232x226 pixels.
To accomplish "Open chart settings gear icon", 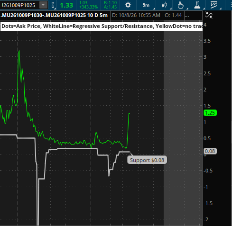I will 128,5.
